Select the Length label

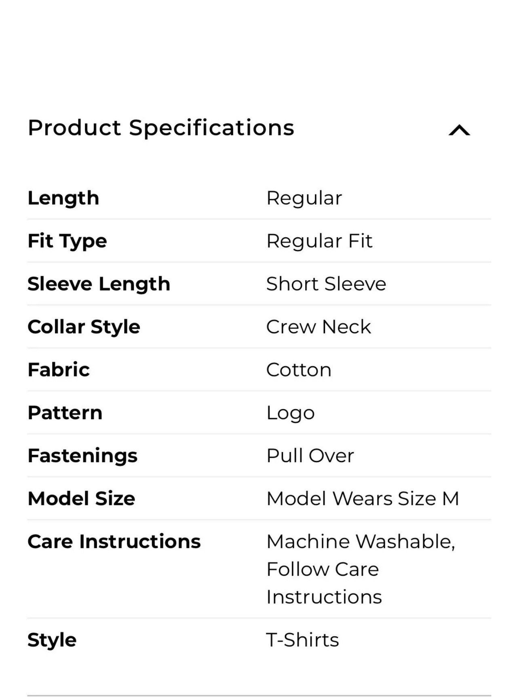point(63,199)
